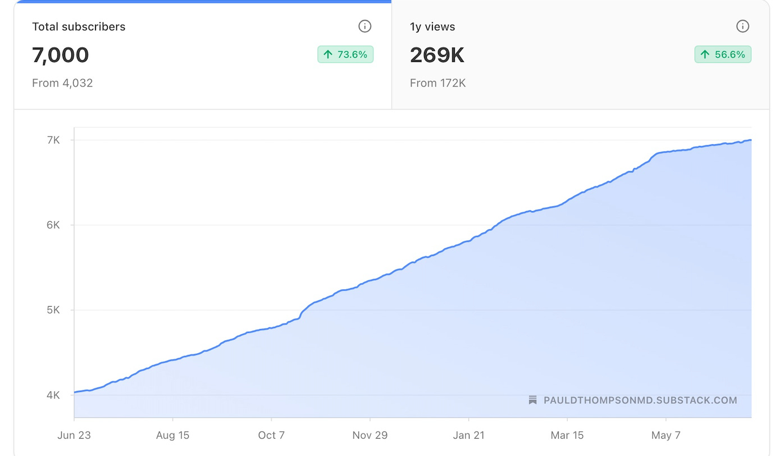Switch to the 1y views tab
784x456 pixels.
click(x=581, y=56)
